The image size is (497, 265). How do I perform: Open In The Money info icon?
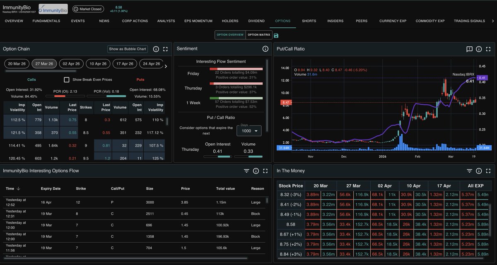[x=479, y=171]
